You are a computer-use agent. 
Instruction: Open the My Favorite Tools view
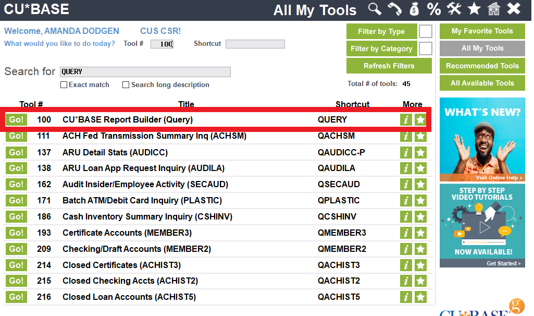482,31
